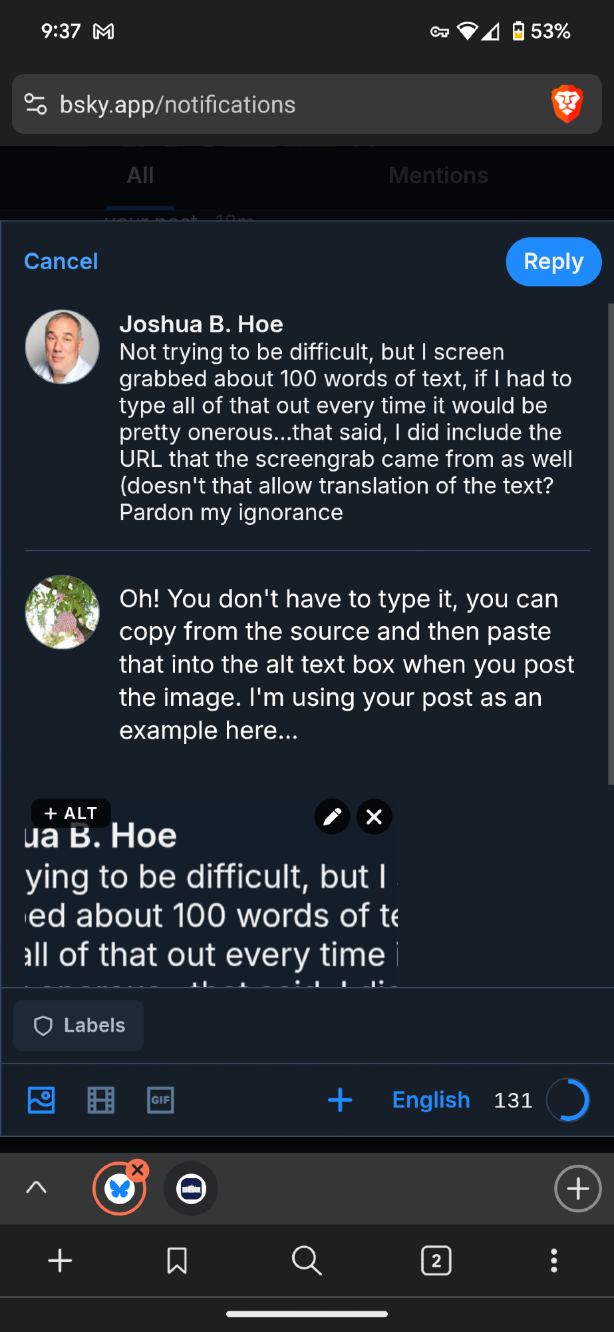Change post language from English
Screen dimensions: 614x1332
pyautogui.click(x=431, y=1100)
